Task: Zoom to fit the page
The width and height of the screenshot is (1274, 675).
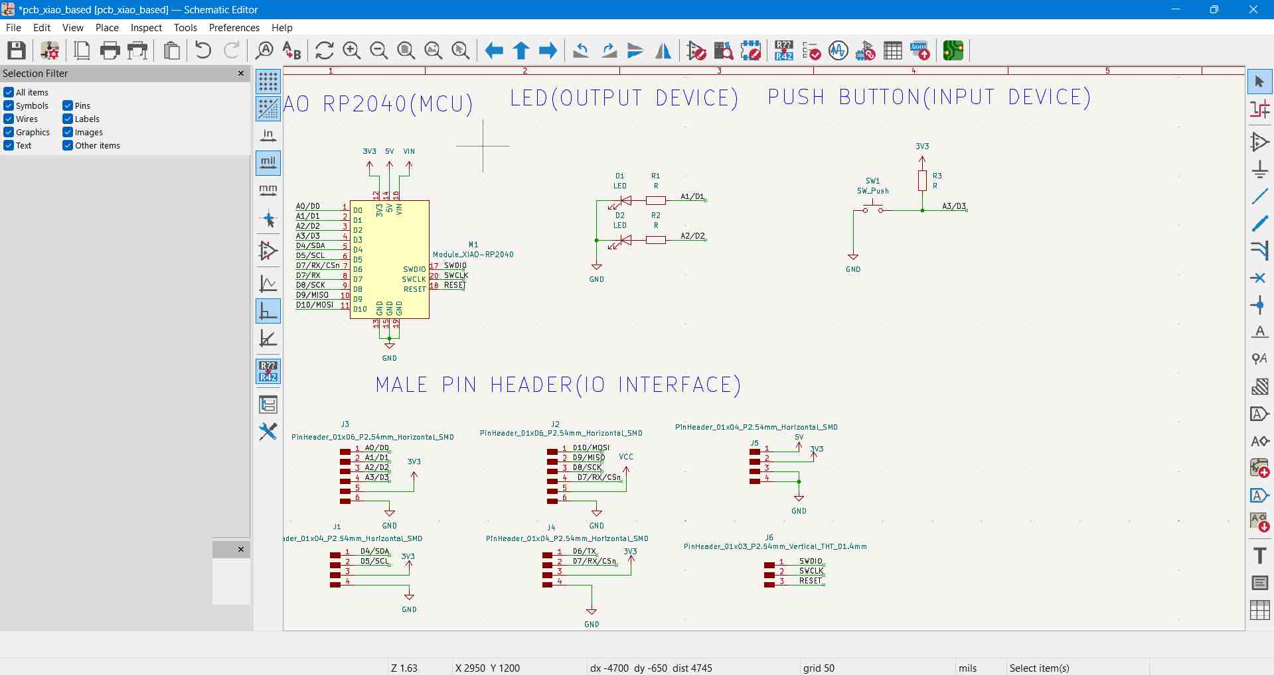Action: [x=406, y=50]
